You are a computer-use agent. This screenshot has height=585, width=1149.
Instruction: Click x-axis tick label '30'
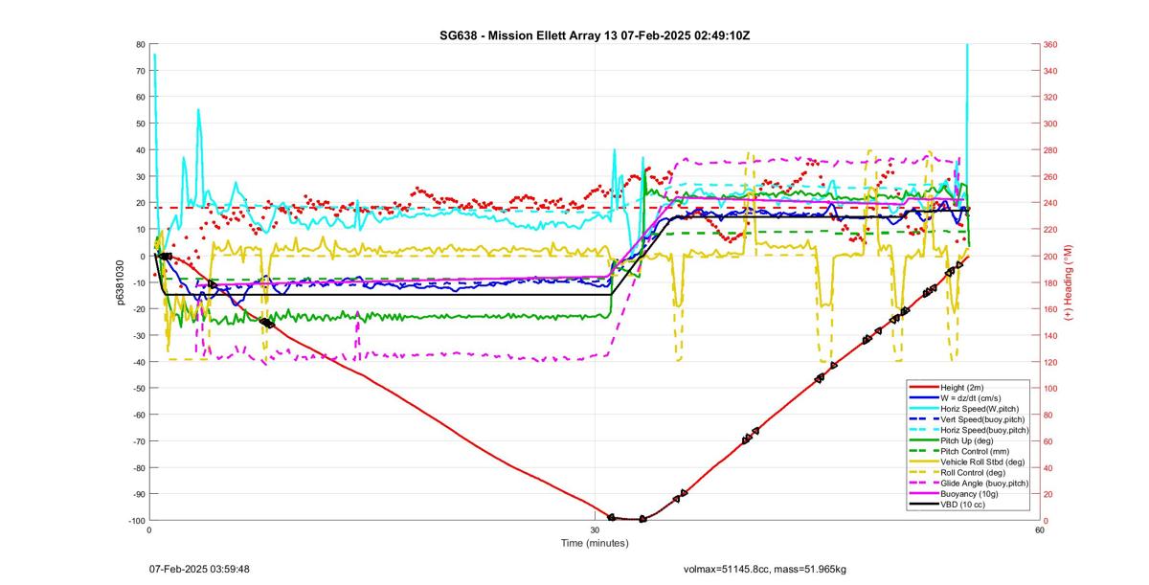pos(595,529)
